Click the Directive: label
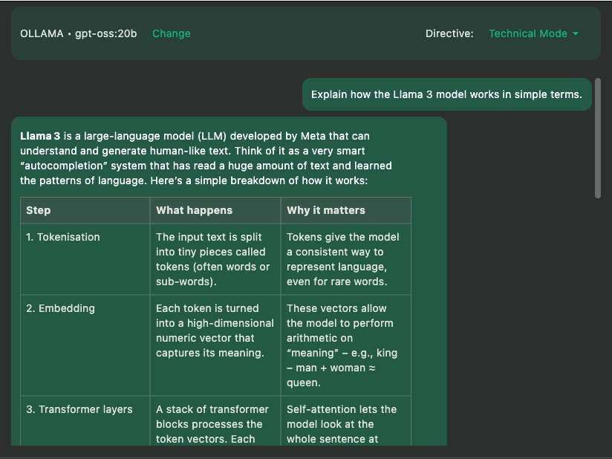This screenshot has height=459, width=612. (x=449, y=33)
